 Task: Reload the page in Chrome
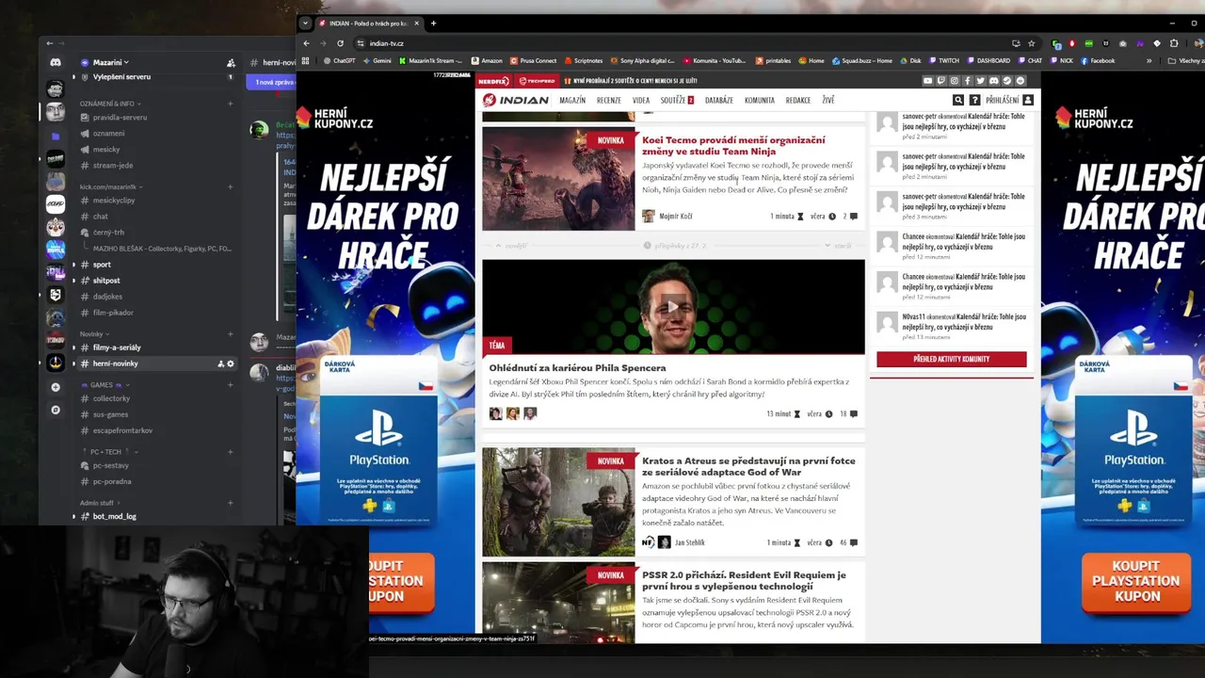pos(340,43)
